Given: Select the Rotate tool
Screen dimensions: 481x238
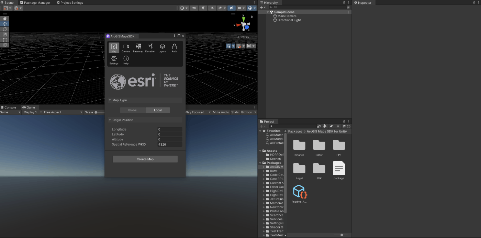Looking at the screenshot, I should click(x=5, y=29).
